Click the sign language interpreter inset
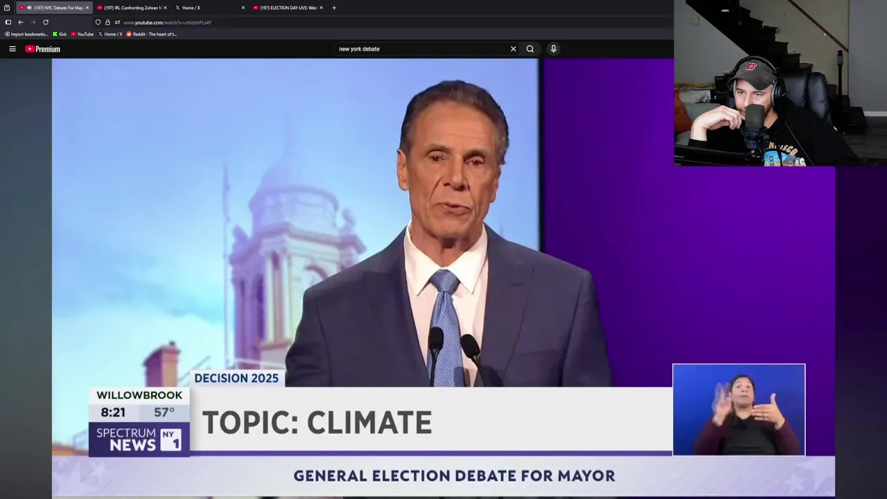 (x=739, y=410)
